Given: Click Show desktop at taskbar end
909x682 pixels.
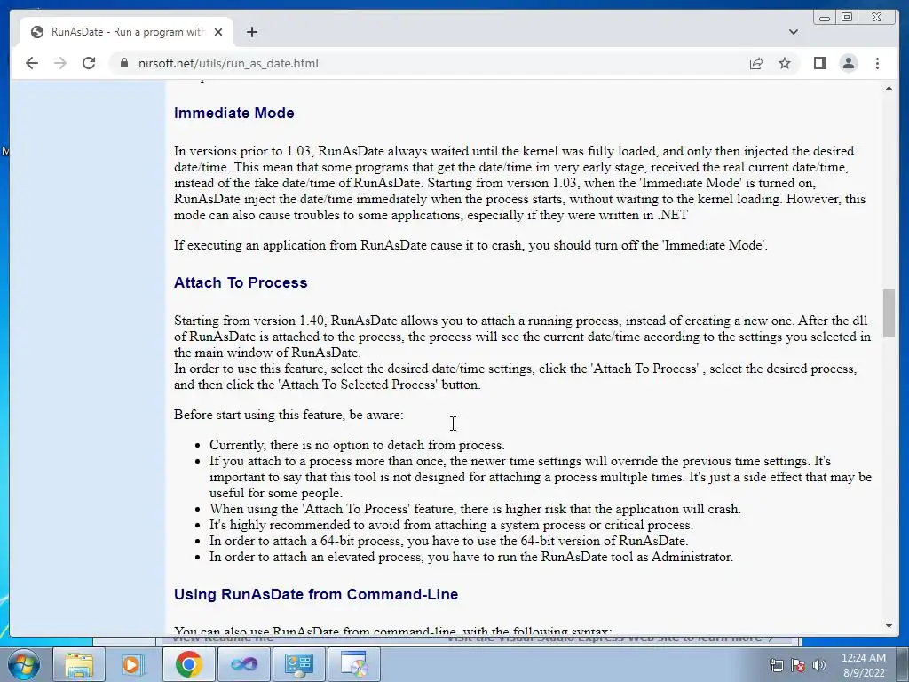Looking at the screenshot, I should (904, 664).
